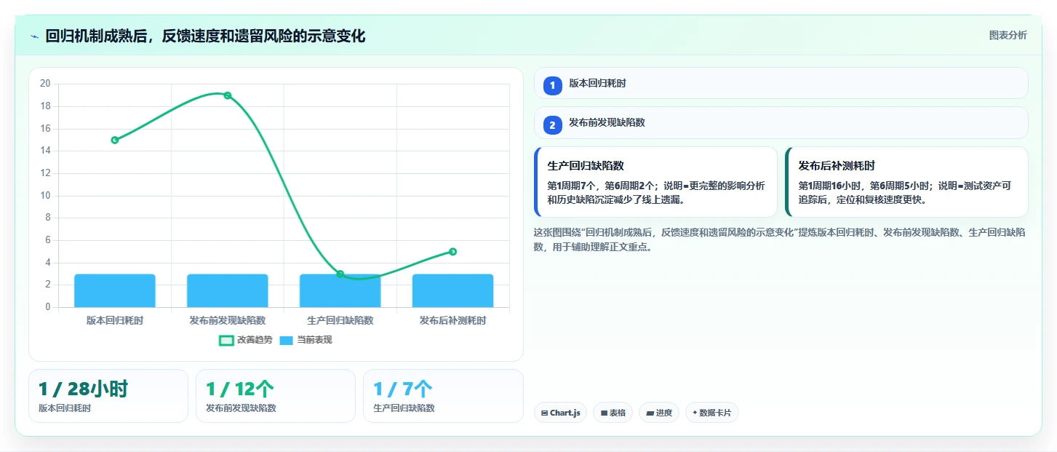This screenshot has height=452, width=1057.
Task: Click the description paragraph starting 这张图围绕
Action: tap(780, 239)
